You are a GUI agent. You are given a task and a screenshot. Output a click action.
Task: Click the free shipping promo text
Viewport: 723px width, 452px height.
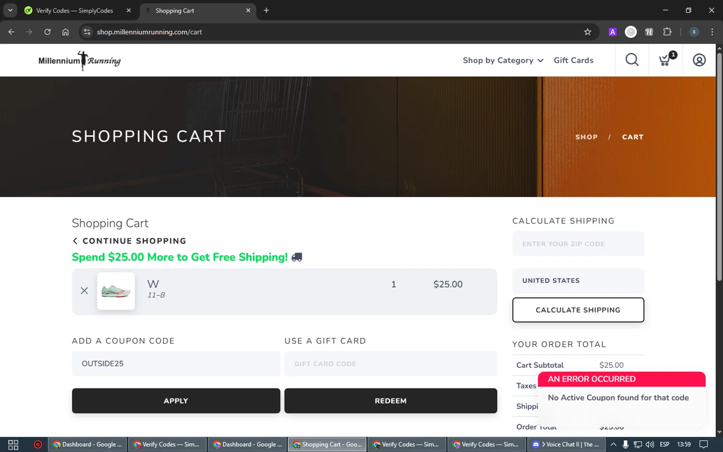(180, 257)
